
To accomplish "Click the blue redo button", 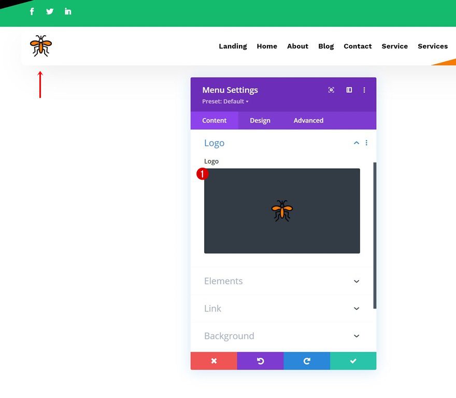I will pos(306,361).
